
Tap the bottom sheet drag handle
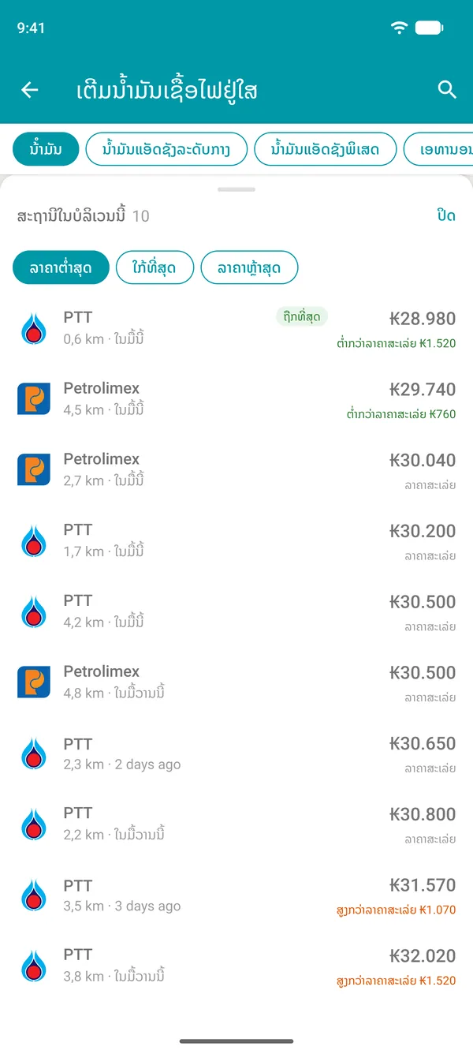(236, 189)
